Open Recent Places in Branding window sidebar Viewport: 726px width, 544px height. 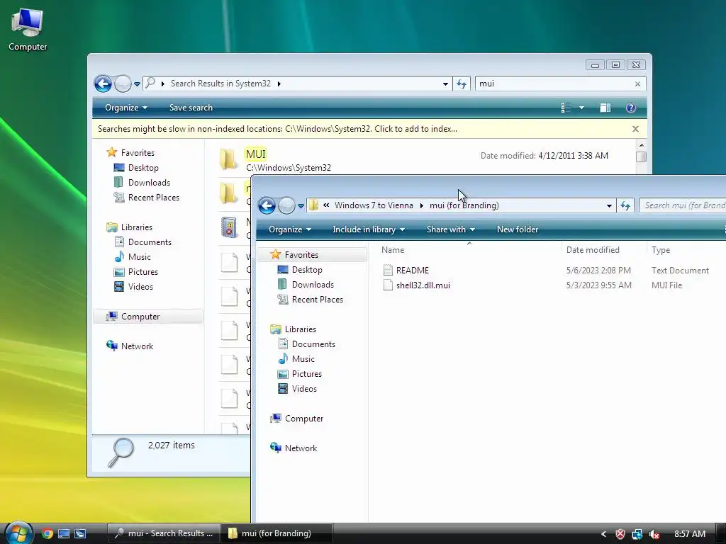[317, 300]
